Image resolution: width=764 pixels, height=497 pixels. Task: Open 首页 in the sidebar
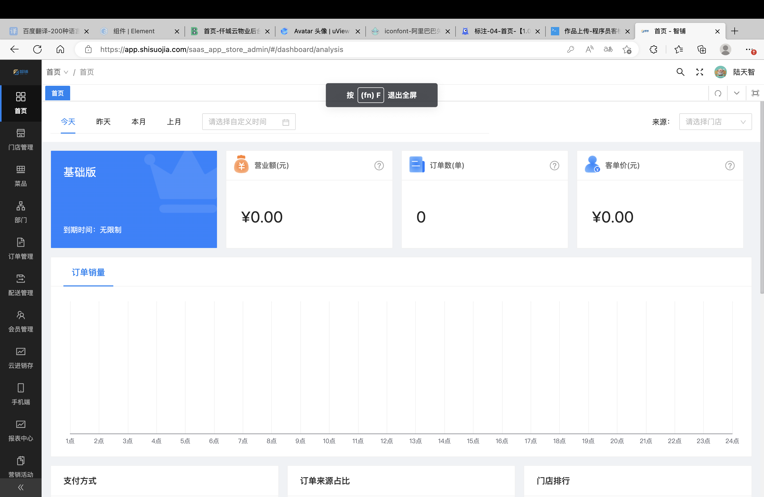point(21,103)
